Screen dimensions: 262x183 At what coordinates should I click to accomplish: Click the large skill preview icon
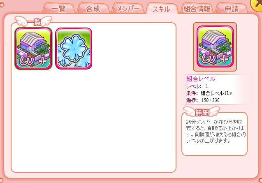pos(215,47)
